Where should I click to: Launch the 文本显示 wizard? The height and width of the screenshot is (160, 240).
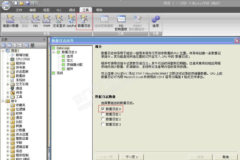tap(59, 21)
